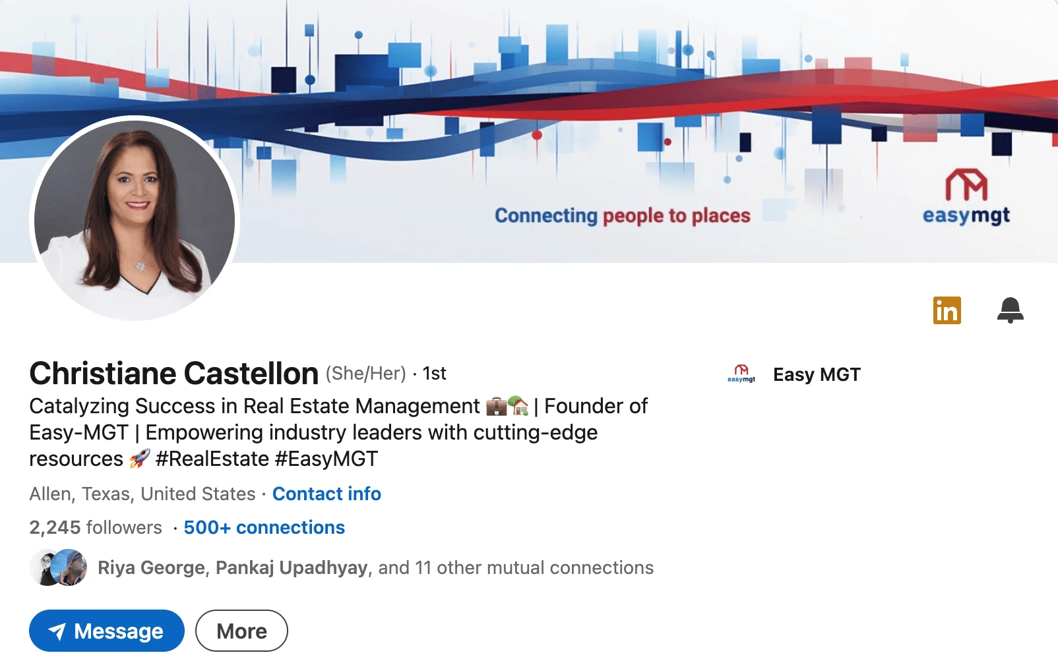Open Pankaj Upadhyay mutual connection
1058x659 pixels.
tap(292, 567)
